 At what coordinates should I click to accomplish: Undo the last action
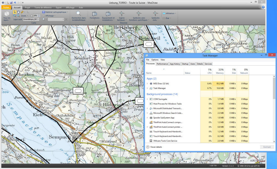[x=15, y=3]
